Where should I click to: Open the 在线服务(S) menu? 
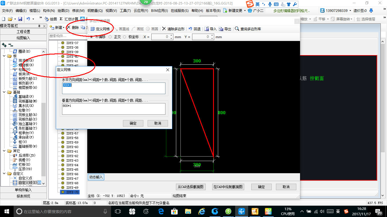coord(180,10)
